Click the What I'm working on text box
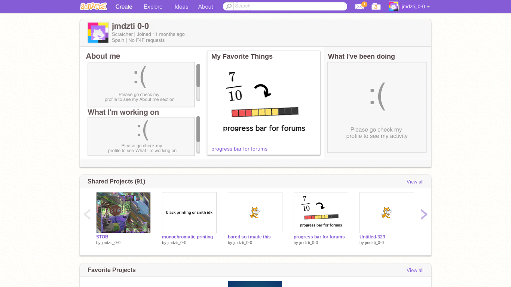511x287 pixels. click(141, 136)
